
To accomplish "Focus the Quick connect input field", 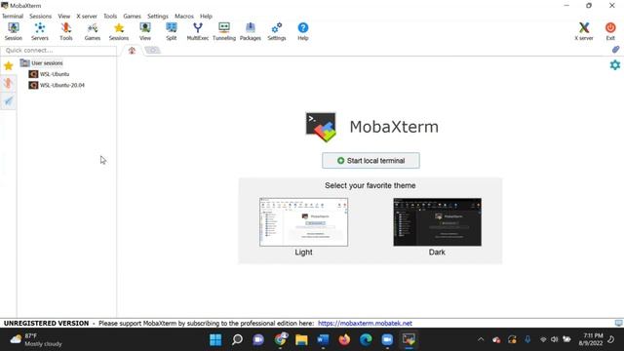I will [x=58, y=51].
